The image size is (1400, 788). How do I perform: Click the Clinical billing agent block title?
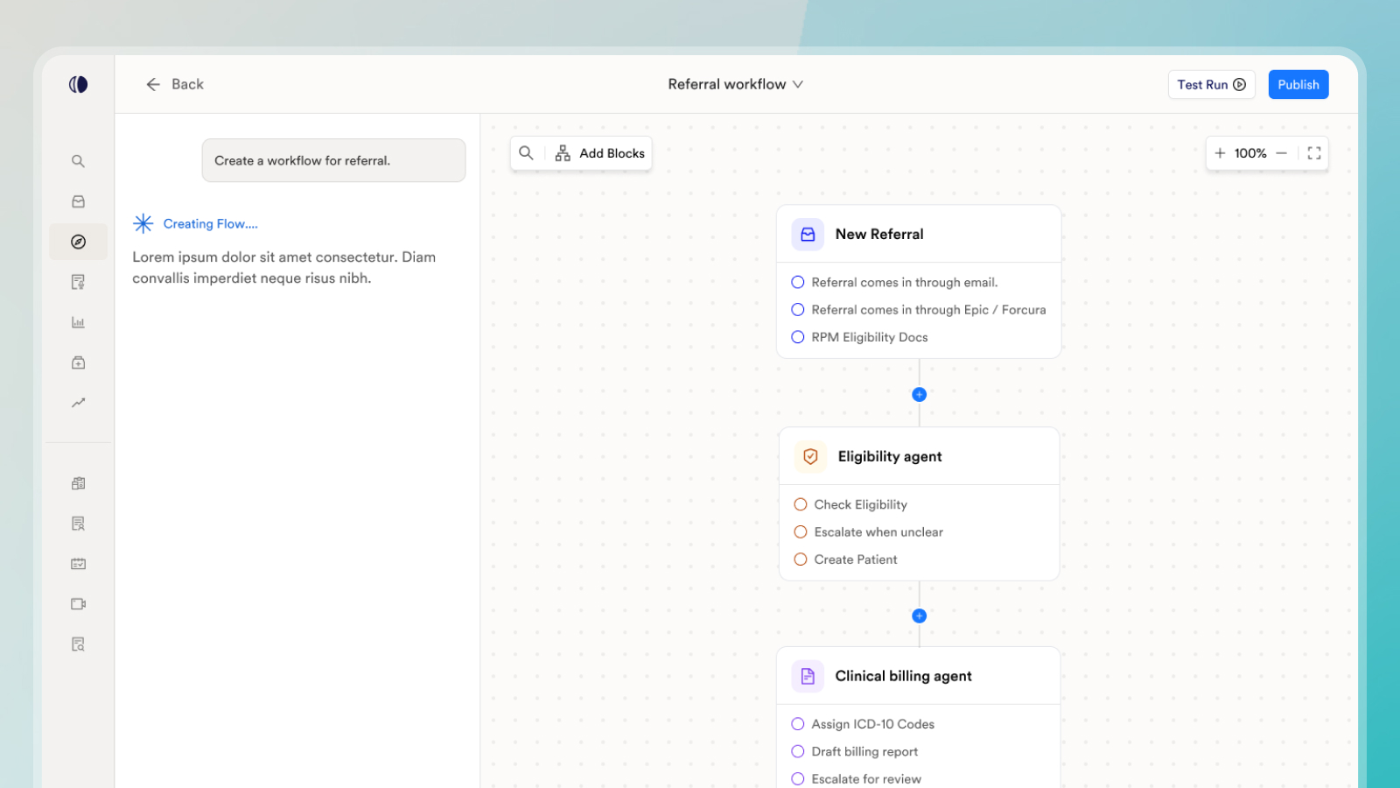click(x=903, y=676)
